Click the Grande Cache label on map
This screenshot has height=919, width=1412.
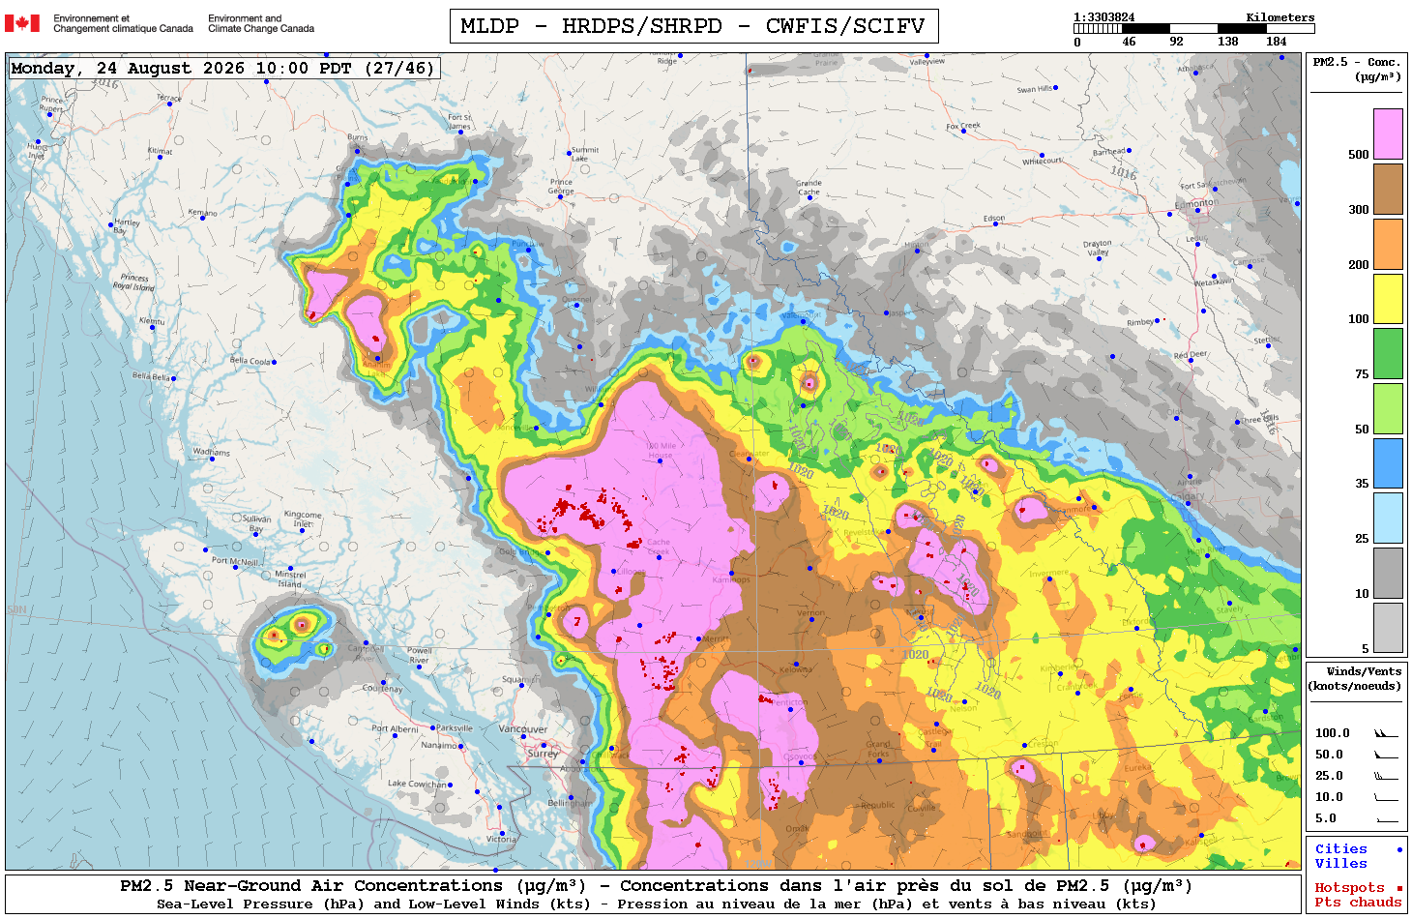click(809, 187)
